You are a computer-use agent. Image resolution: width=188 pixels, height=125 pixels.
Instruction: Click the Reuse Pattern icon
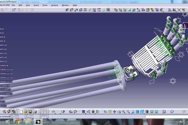[108, 10]
